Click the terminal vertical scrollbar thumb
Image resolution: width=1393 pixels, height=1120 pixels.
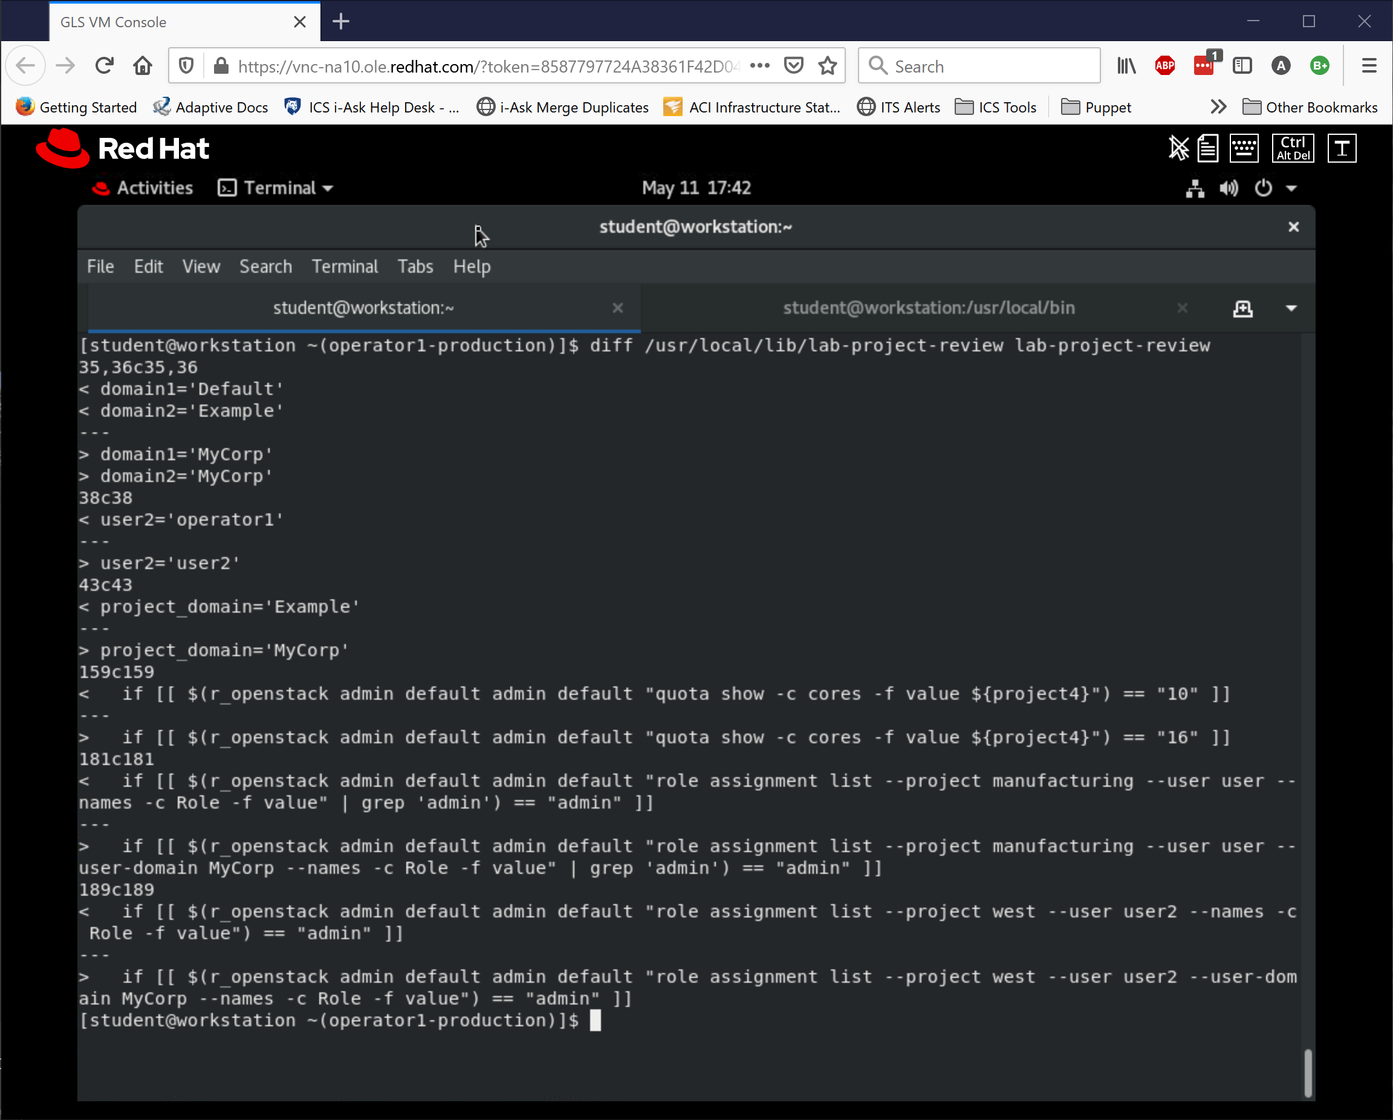tap(1308, 1073)
